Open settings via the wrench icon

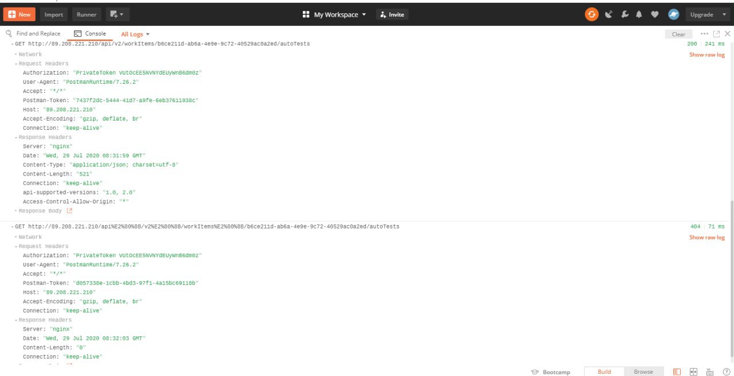pos(624,14)
